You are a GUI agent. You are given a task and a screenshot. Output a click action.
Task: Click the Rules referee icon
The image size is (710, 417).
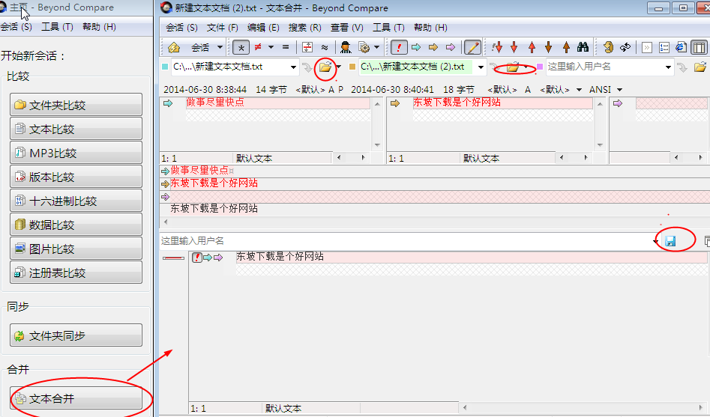346,47
